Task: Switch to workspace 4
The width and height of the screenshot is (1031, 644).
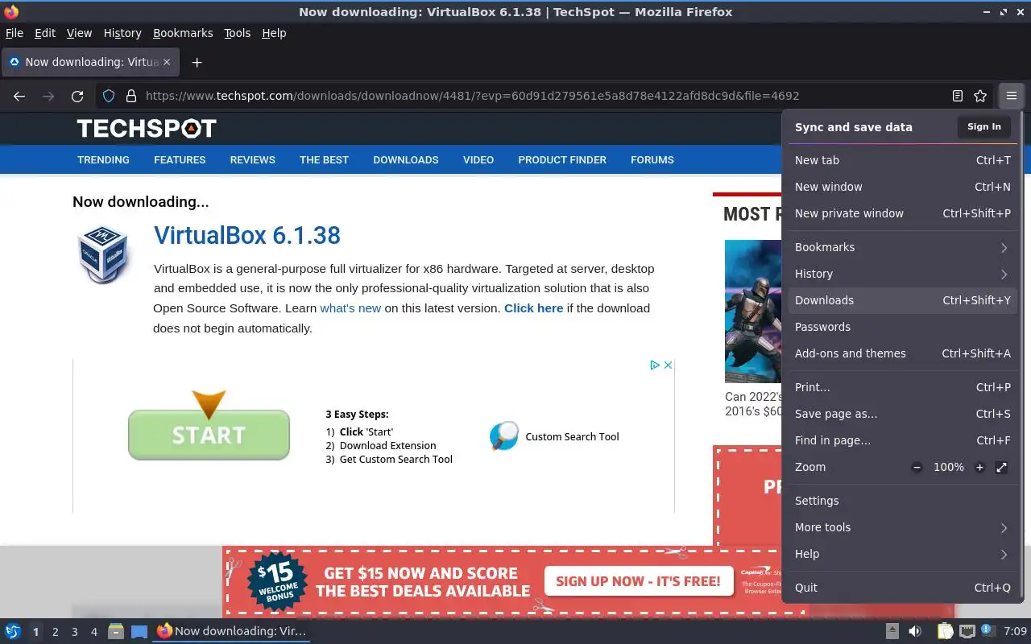Action: coord(94,632)
